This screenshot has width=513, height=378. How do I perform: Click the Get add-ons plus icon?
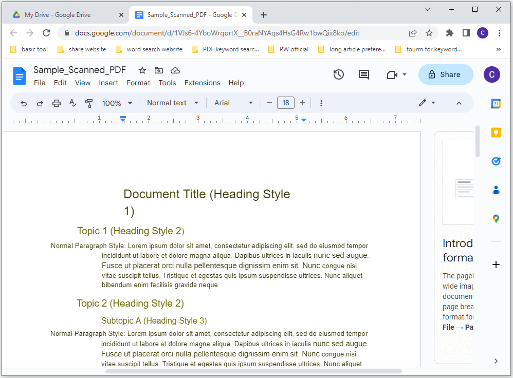pyautogui.click(x=496, y=264)
